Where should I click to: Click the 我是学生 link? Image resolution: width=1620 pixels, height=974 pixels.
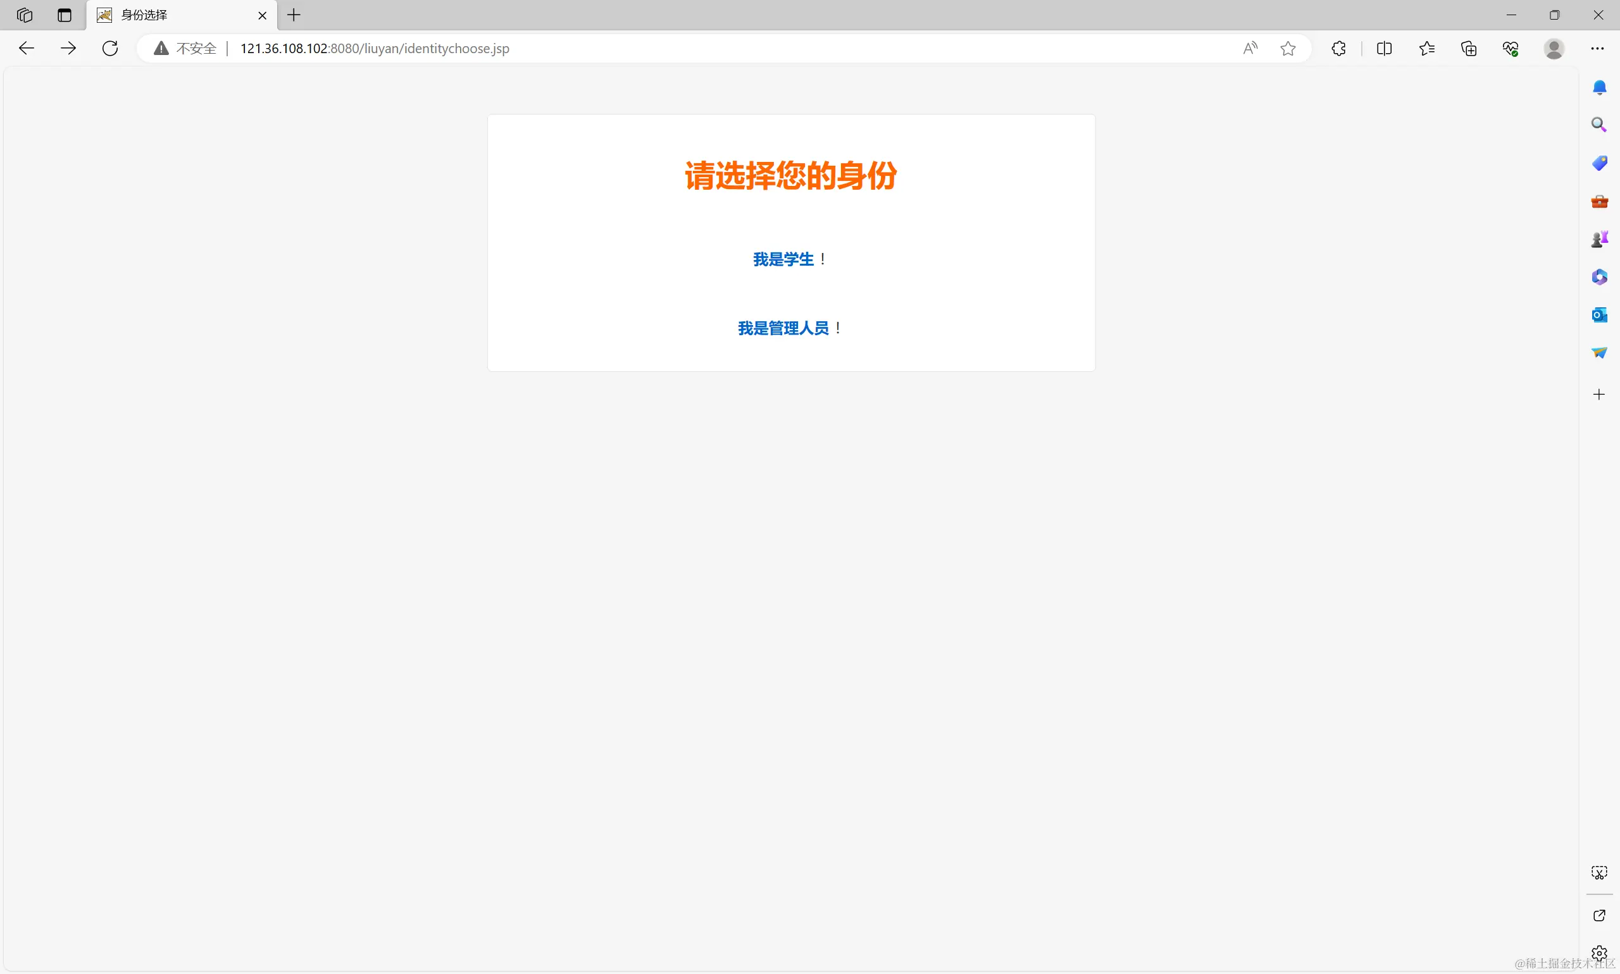point(782,259)
